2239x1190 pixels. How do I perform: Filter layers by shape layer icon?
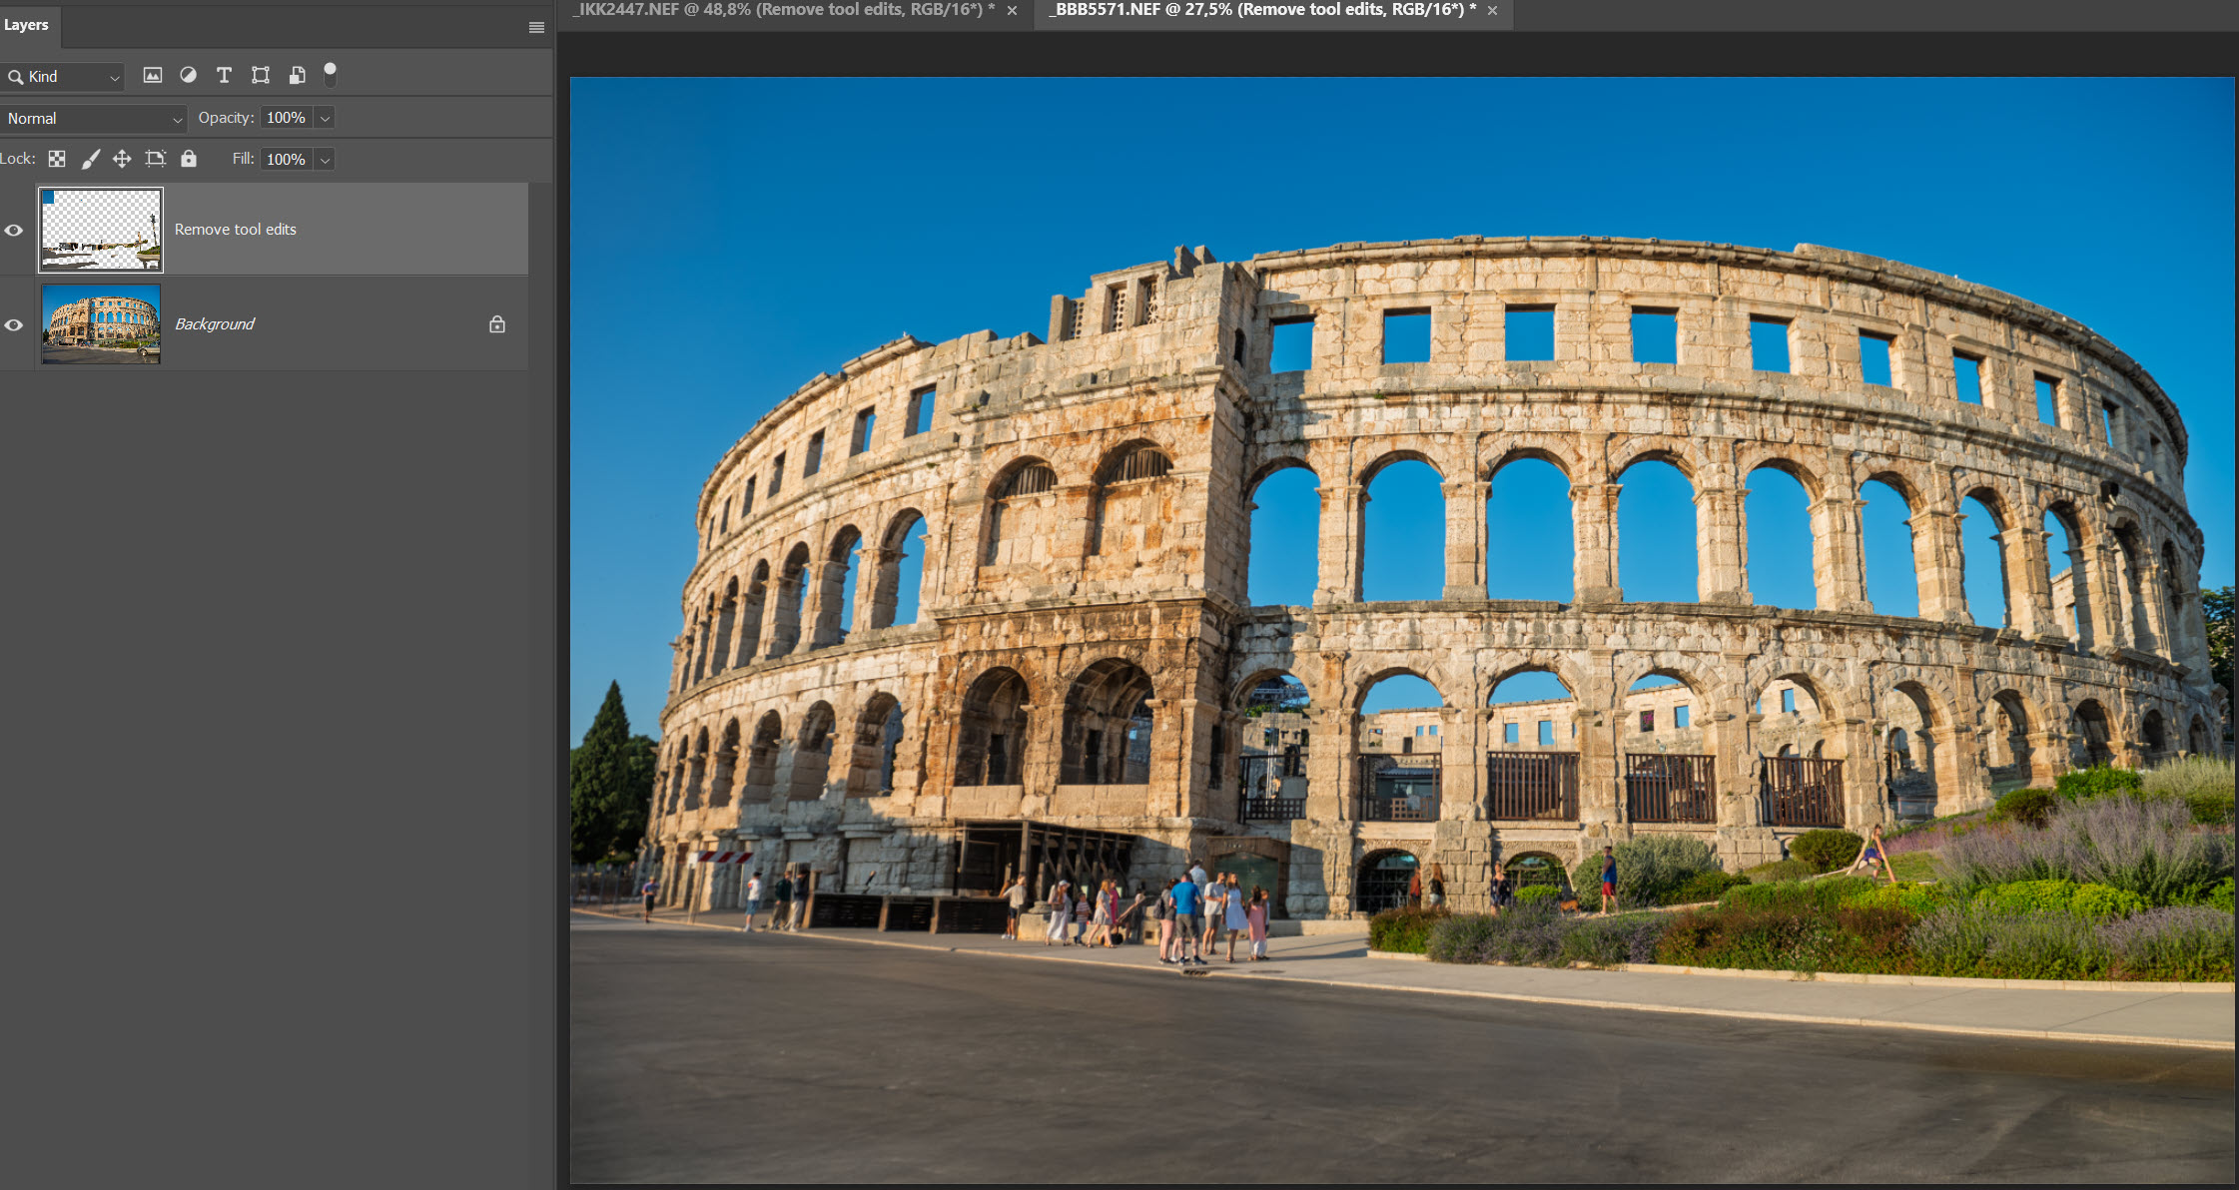click(261, 75)
